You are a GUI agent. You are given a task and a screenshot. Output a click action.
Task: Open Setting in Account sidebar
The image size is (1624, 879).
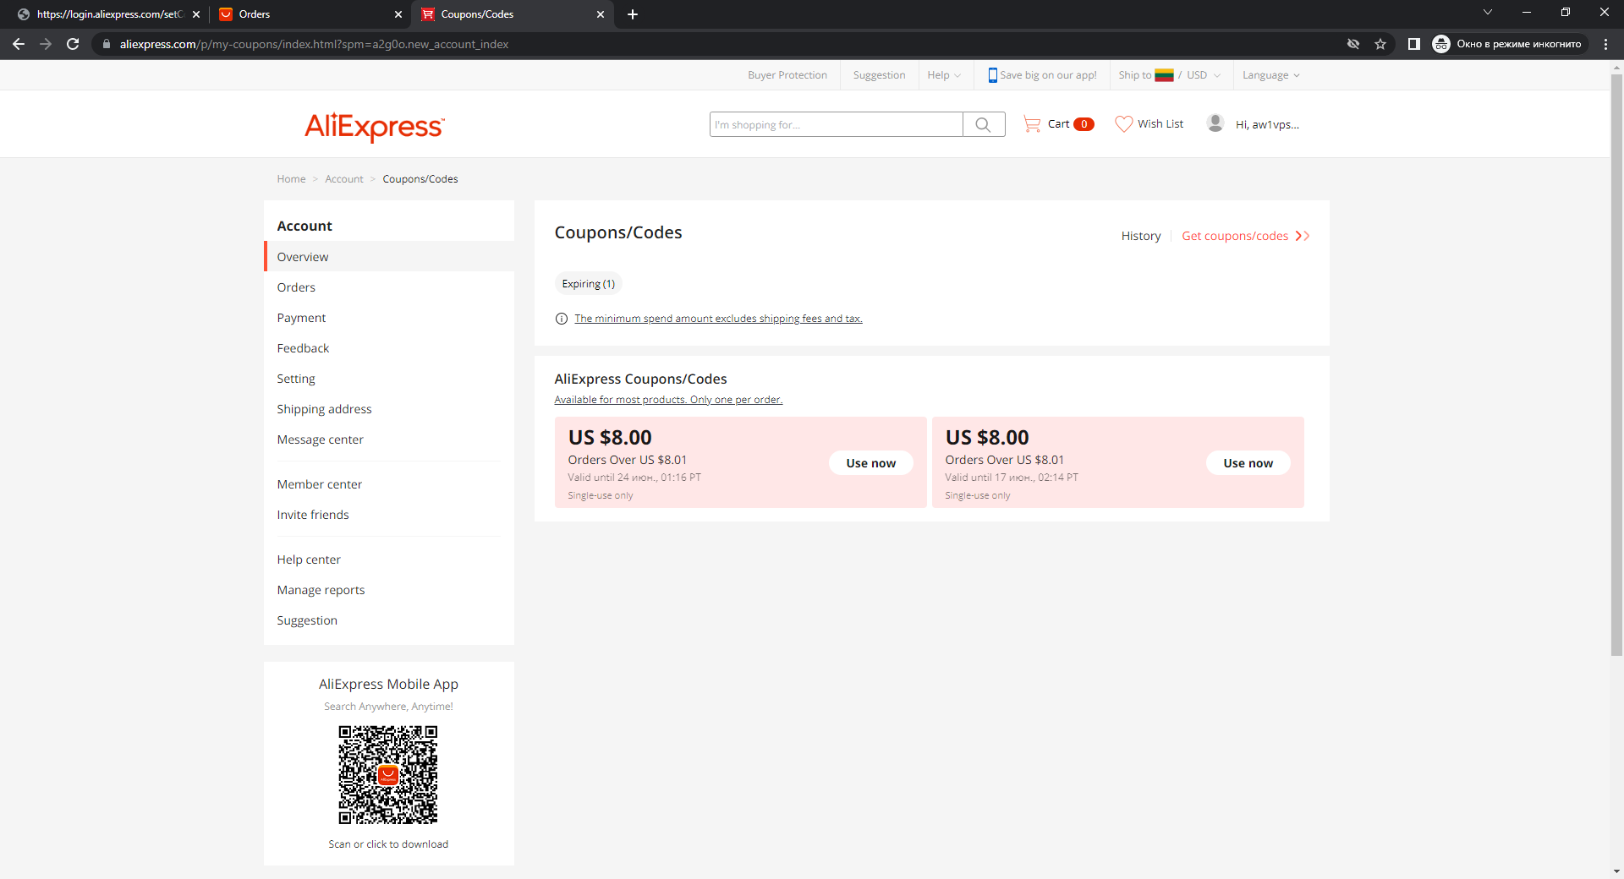pos(389,379)
